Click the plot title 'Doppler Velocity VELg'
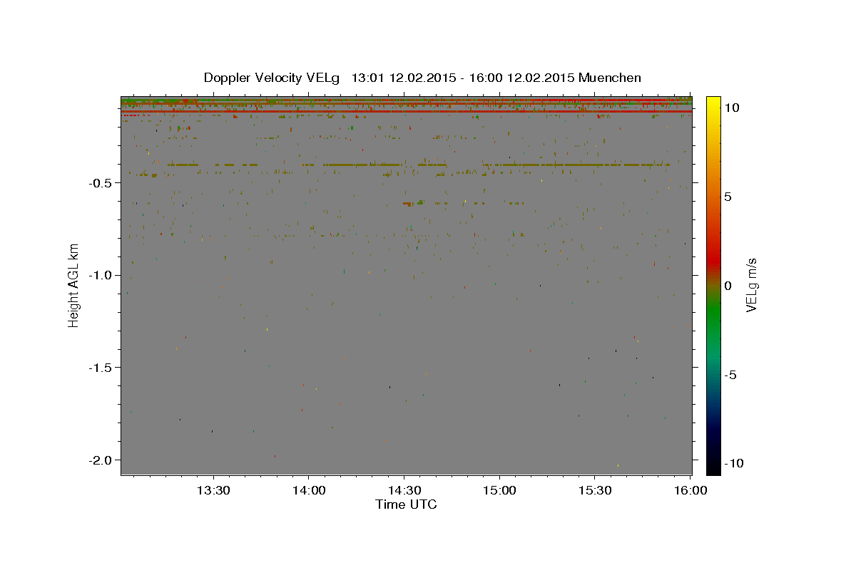Viewport: 856px width, 570px height. click(x=272, y=78)
